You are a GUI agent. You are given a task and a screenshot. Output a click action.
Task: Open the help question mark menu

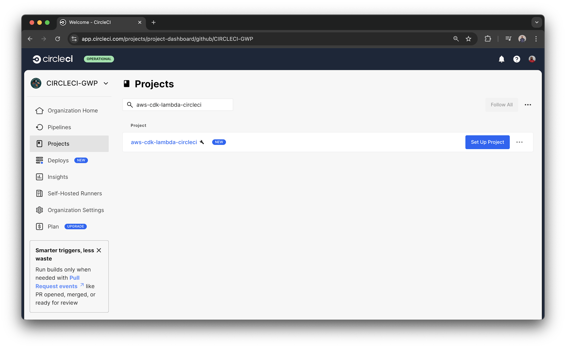click(x=516, y=59)
